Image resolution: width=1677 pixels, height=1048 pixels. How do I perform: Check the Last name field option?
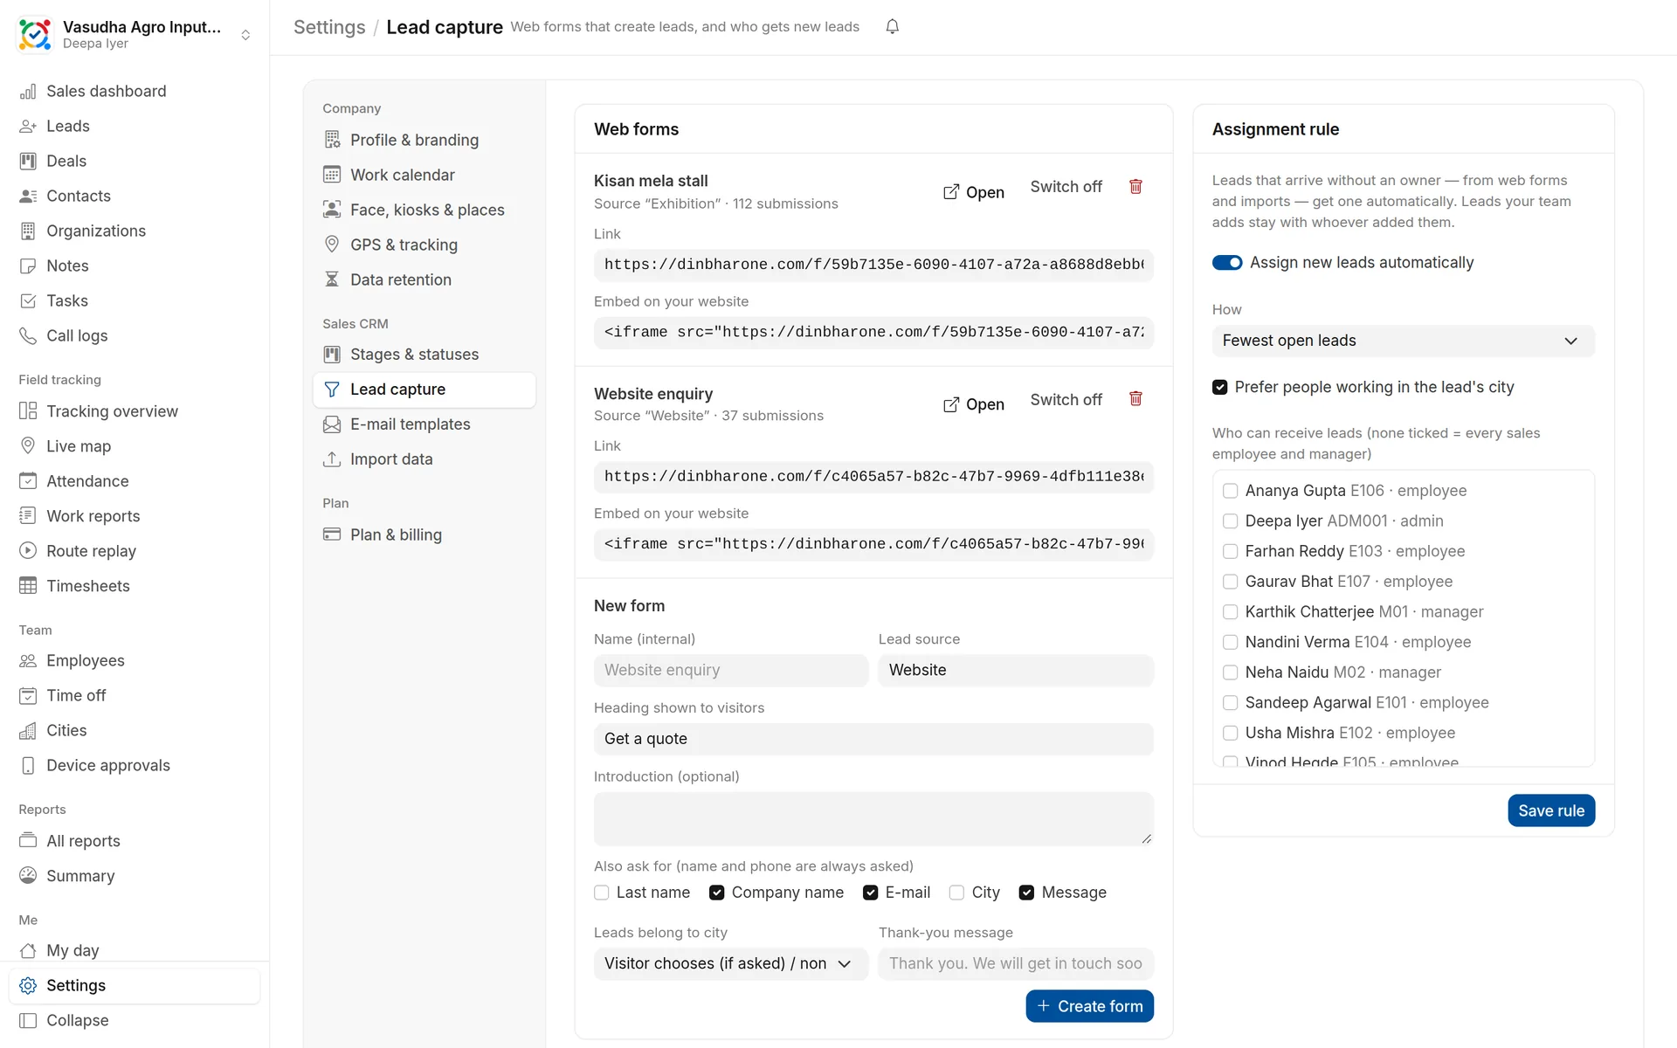pyautogui.click(x=602, y=893)
